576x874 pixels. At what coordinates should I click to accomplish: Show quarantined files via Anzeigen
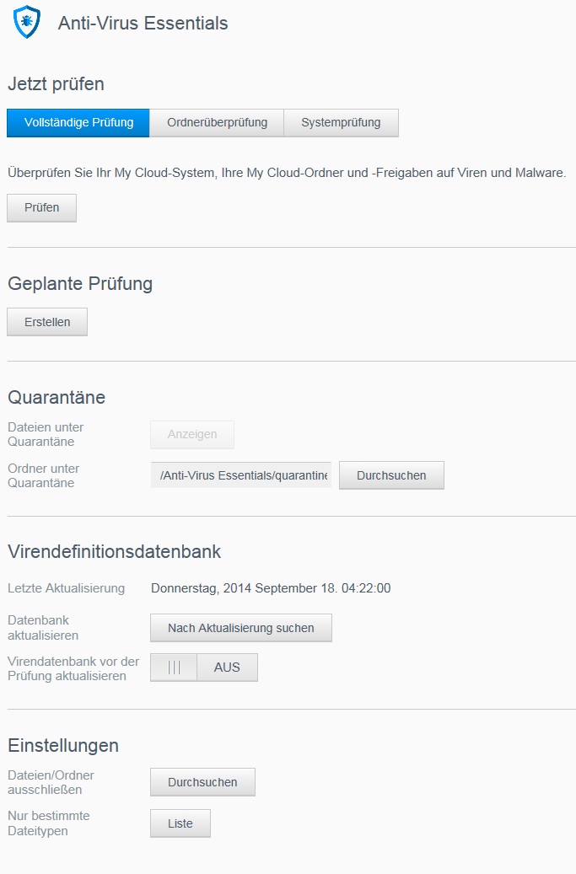coord(192,435)
